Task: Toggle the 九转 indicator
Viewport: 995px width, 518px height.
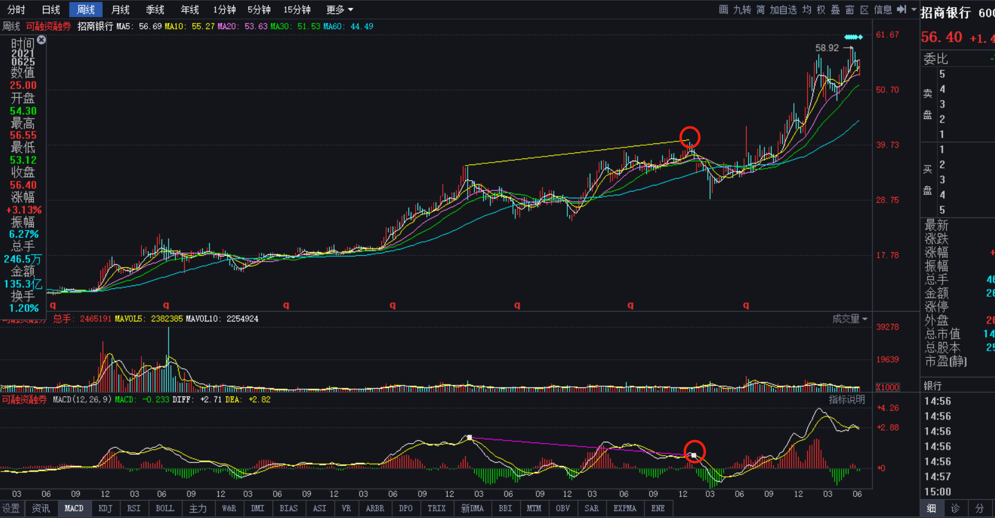Action: click(x=742, y=10)
